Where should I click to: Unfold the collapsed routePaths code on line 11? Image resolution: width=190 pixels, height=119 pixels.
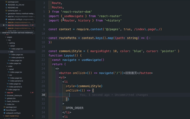point(47,38)
